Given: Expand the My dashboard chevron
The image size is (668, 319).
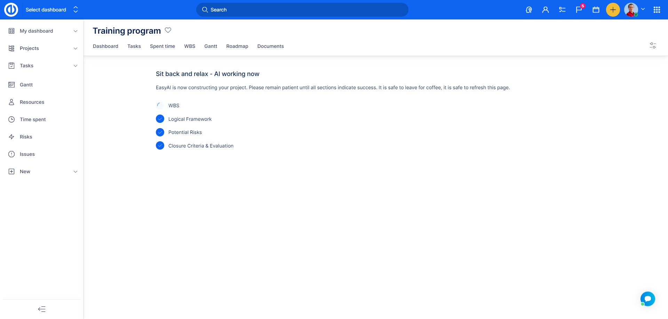Looking at the screenshot, I should [x=75, y=31].
